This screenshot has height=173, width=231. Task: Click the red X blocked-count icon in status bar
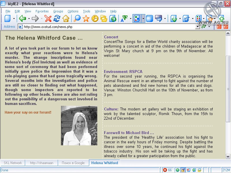(165, 170)
